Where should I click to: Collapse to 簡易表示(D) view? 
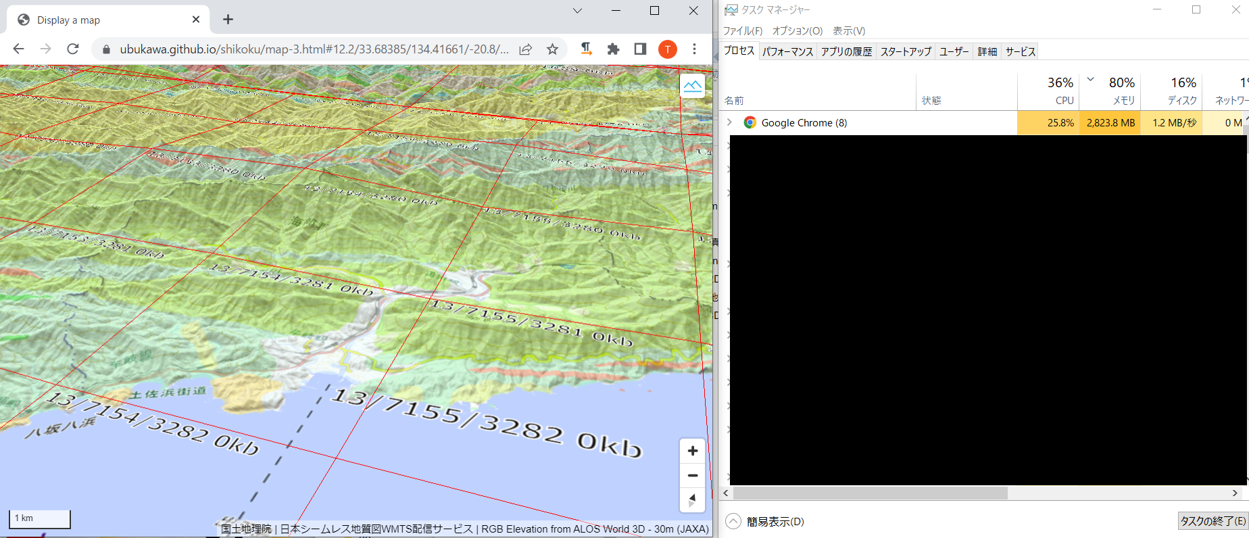click(x=765, y=521)
